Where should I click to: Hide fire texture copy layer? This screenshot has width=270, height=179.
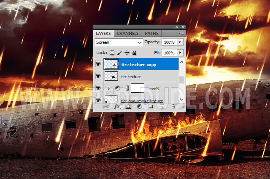point(98,64)
